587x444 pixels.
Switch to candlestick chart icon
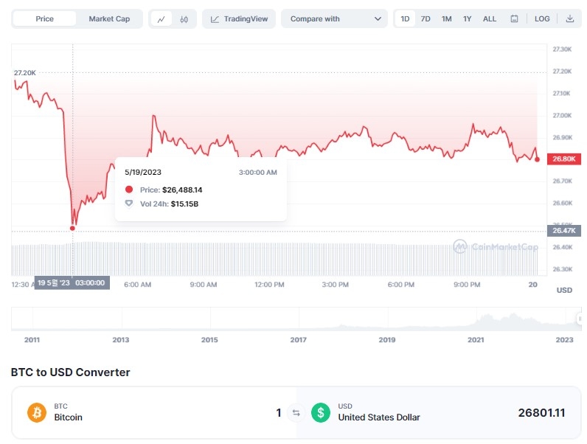click(x=184, y=18)
